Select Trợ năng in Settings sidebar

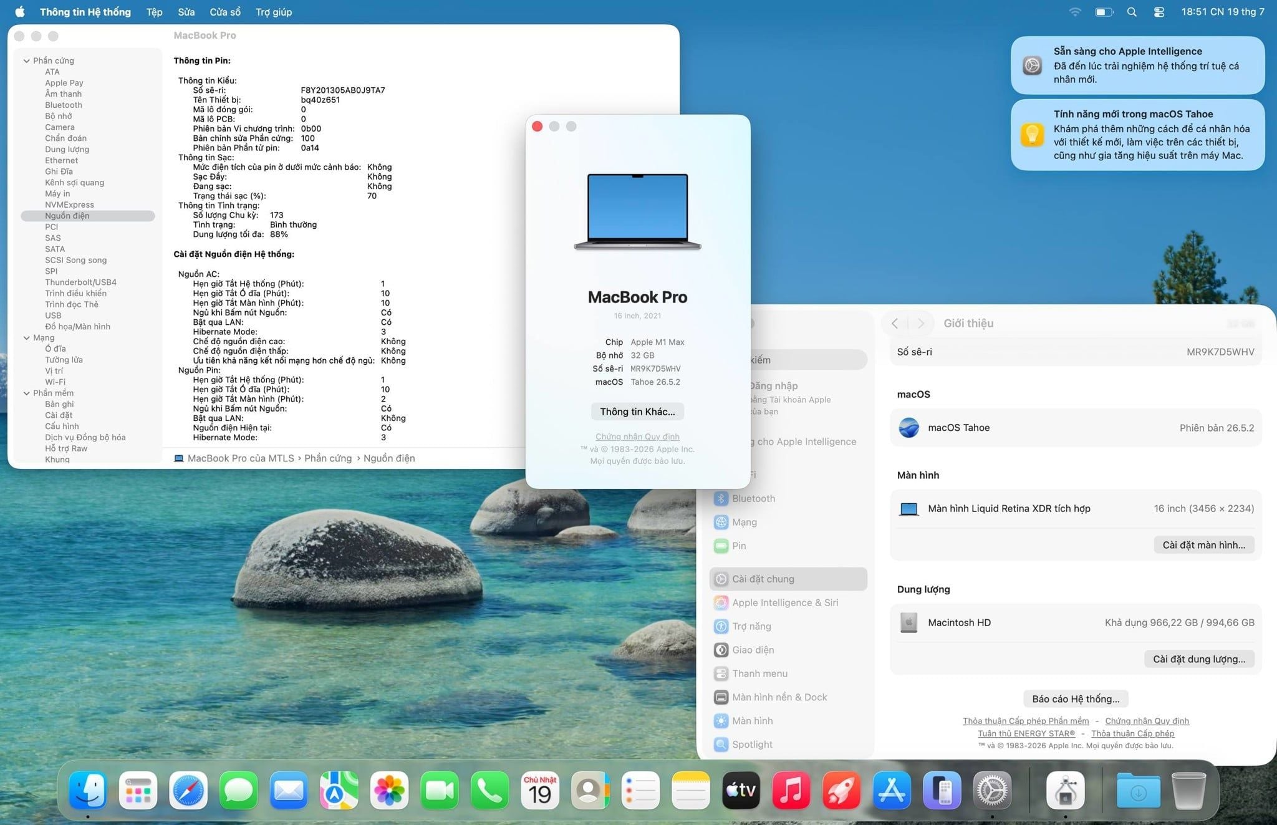[789, 626]
